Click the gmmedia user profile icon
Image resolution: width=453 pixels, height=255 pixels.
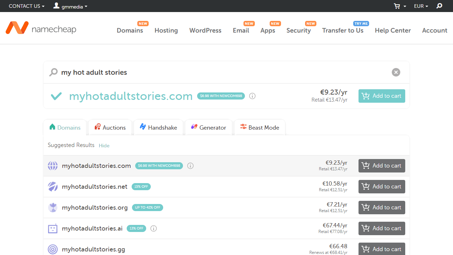pyautogui.click(x=56, y=6)
